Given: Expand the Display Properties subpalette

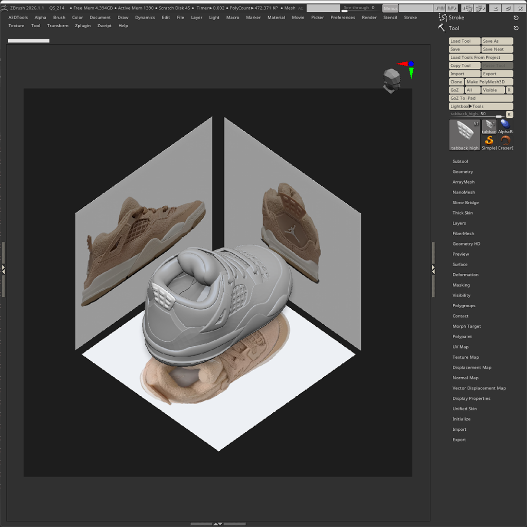Looking at the screenshot, I should (471, 398).
